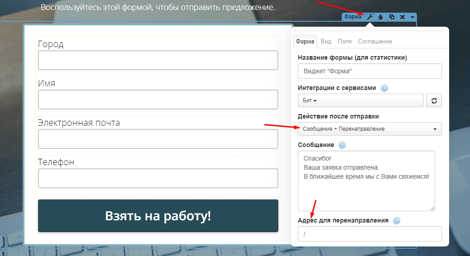
Task: Expand the widget toolbar caret menu
Action: [x=412, y=17]
